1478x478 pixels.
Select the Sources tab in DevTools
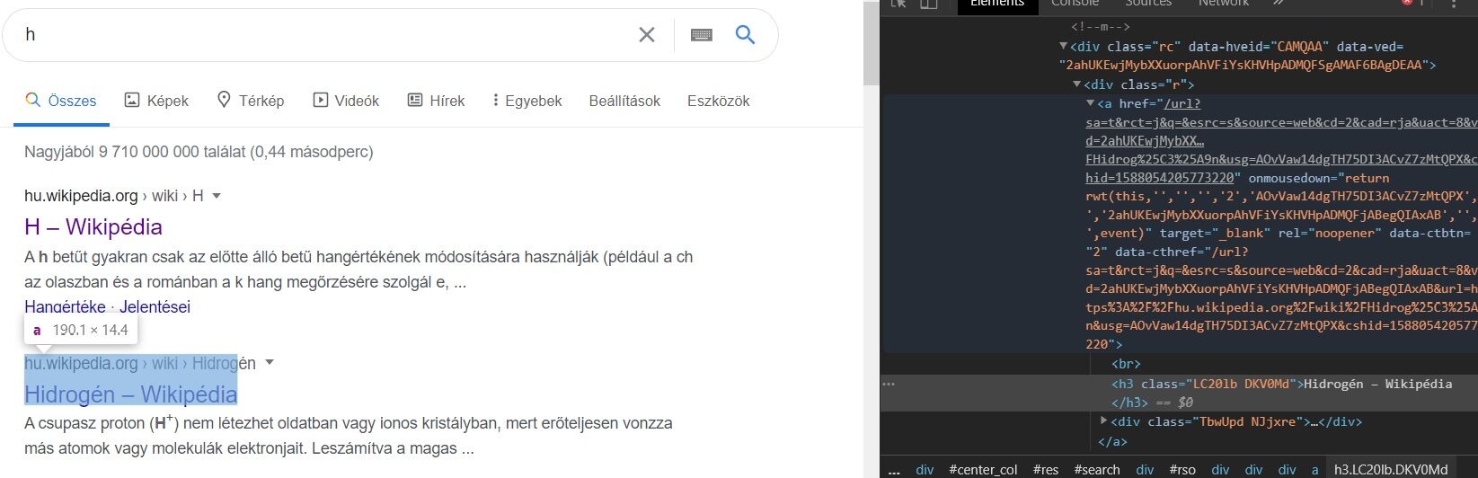(x=1148, y=4)
